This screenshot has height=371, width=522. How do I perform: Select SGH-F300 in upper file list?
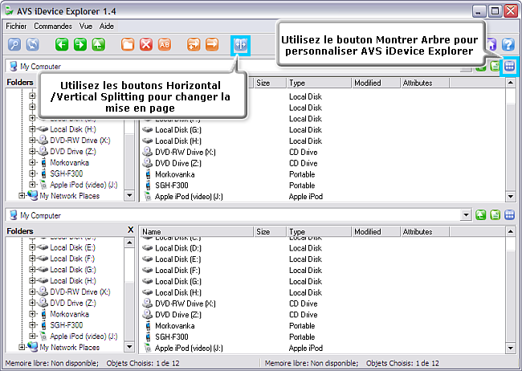click(x=171, y=185)
